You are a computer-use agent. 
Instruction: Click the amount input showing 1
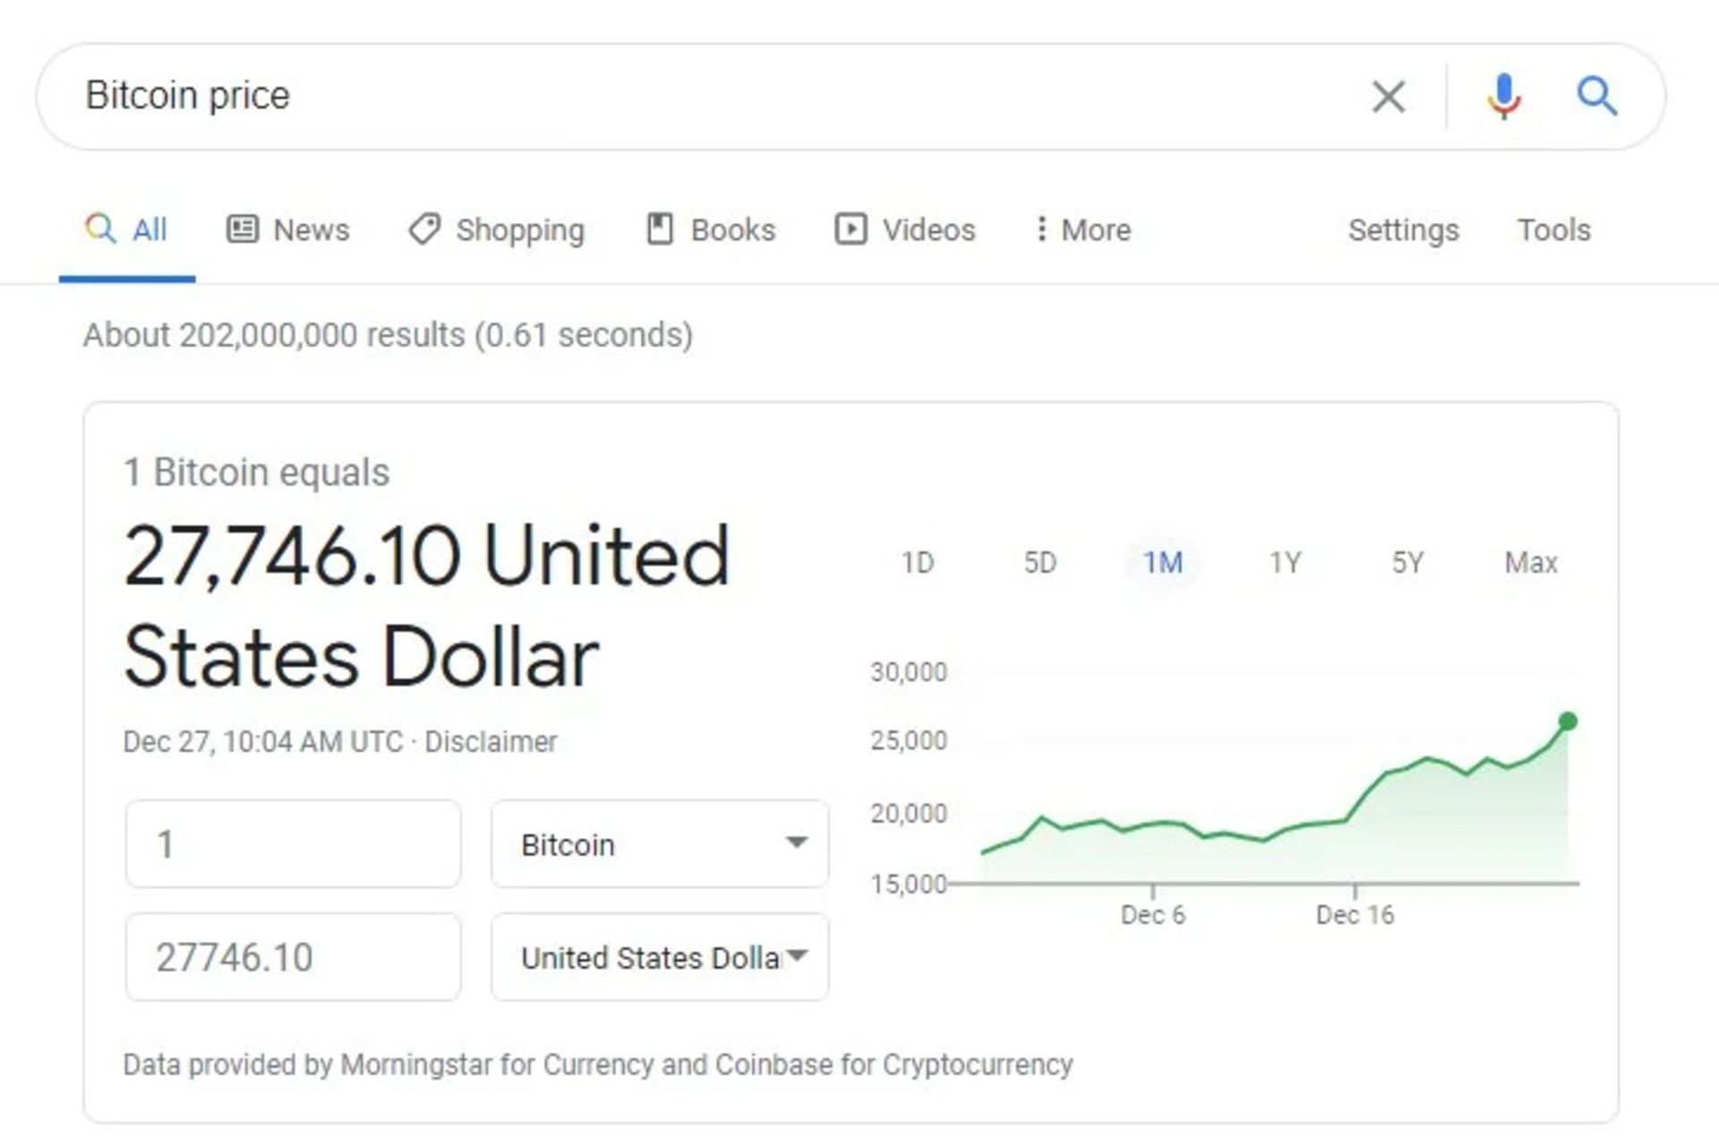[292, 842]
